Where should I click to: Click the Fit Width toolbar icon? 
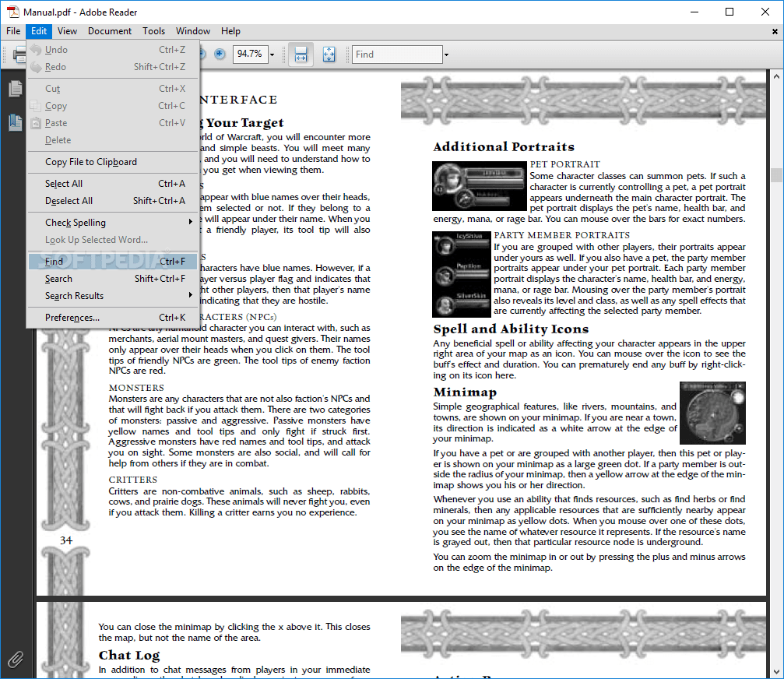pos(301,54)
